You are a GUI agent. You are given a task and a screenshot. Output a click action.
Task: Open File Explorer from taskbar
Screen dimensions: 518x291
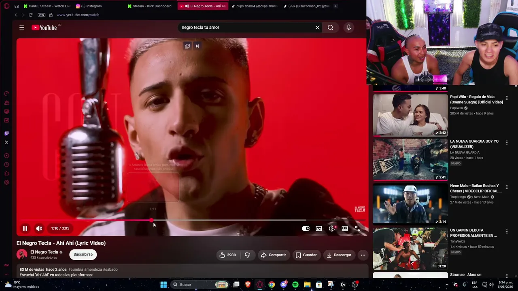click(x=307, y=285)
